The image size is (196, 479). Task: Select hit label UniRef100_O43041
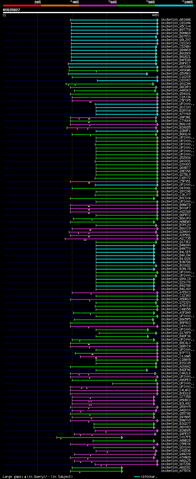pos(176,188)
